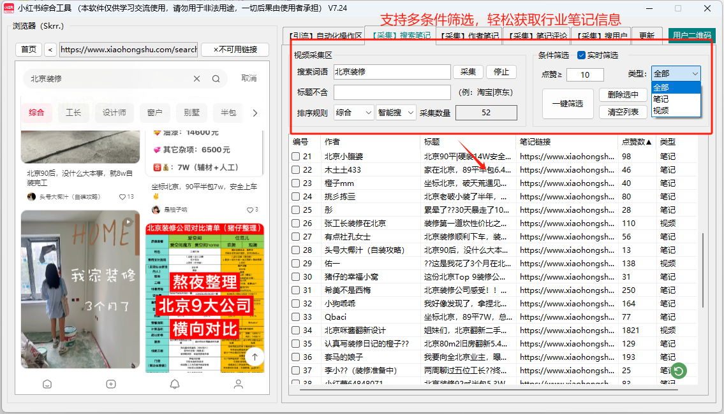Viewport: 724px width, 414px height.
Task: Click the notifications bell icon in Xiaohongshu
Action: (174, 384)
